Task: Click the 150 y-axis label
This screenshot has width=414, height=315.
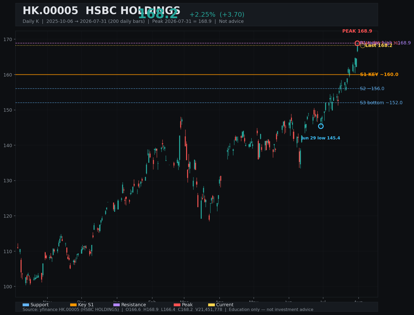Action: coord(8,110)
